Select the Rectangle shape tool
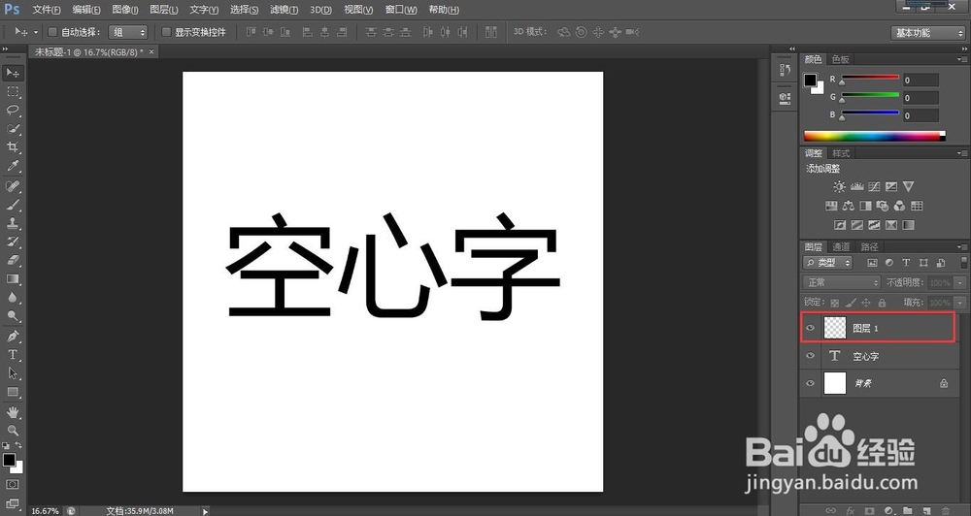 (x=13, y=392)
